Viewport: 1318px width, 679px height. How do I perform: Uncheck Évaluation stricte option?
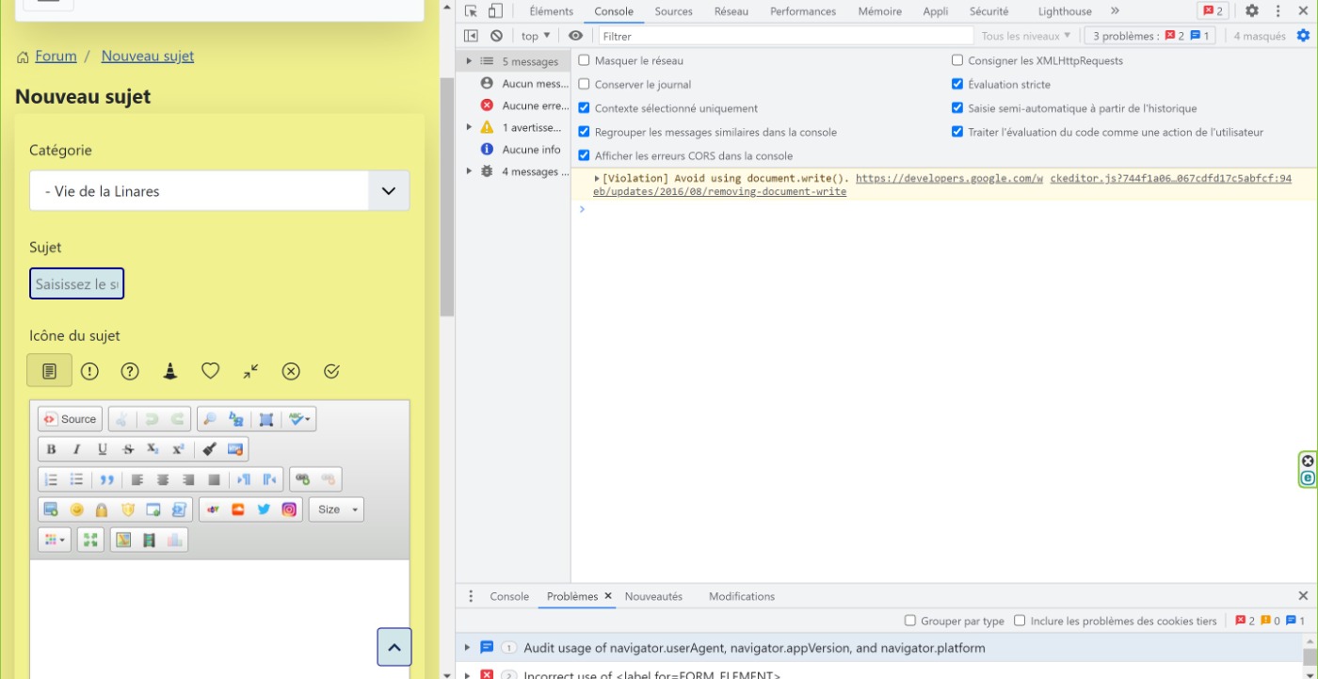point(957,84)
